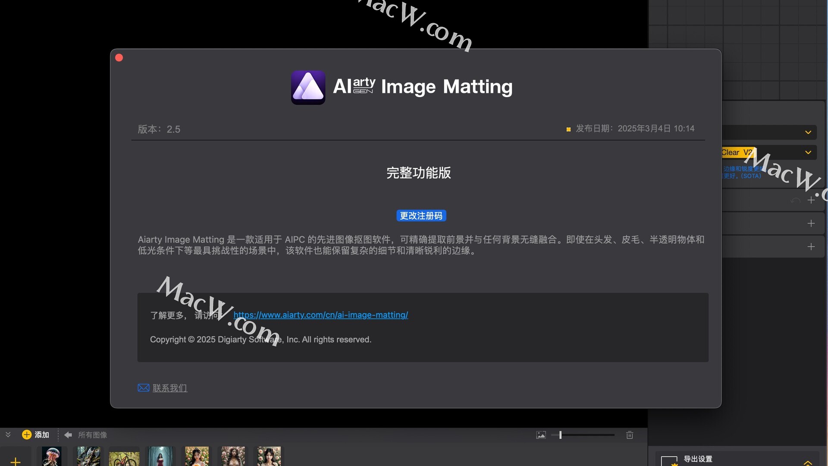
Task: Click the 所有图像 label
Action: click(x=92, y=435)
